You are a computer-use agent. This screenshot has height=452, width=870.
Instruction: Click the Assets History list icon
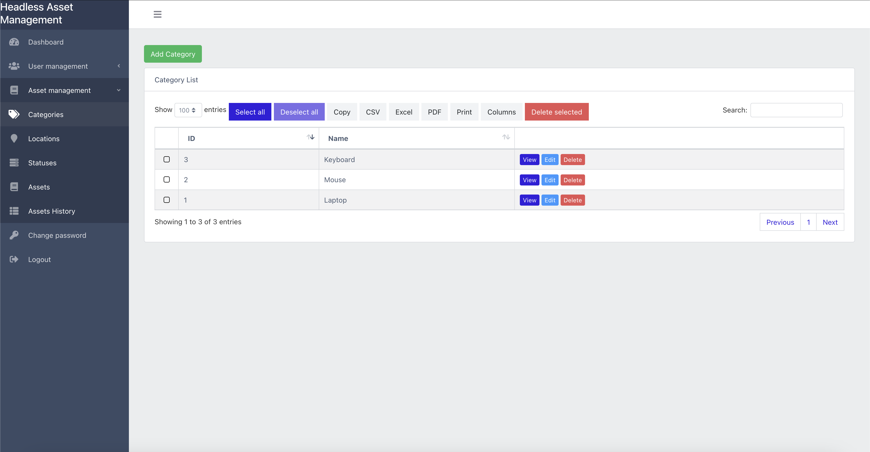tap(14, 211)
